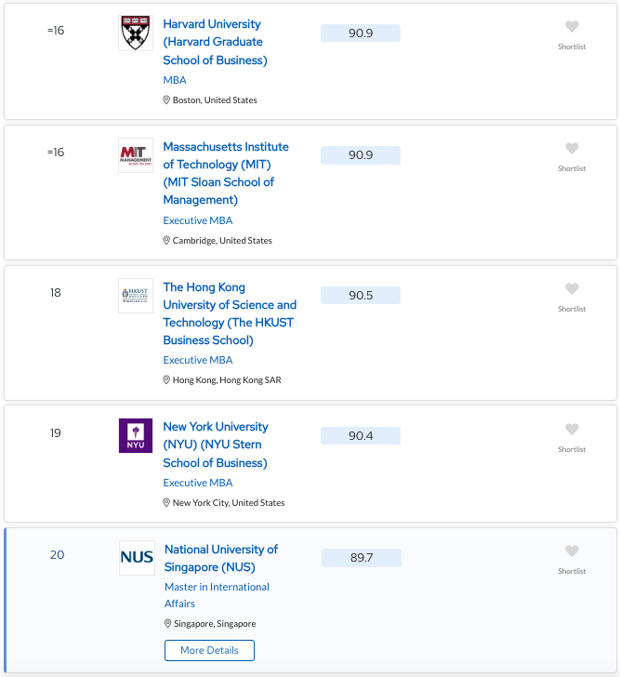Open Master in International Affairs link
620x677 pixels.
tap(217, 595)
